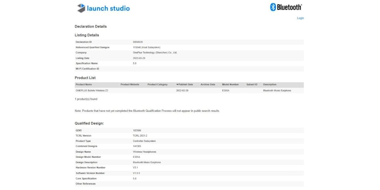This screenshot has width=380, height=190.
Task: Click the Description column header in Product List
Action: (x=270, y=85)
